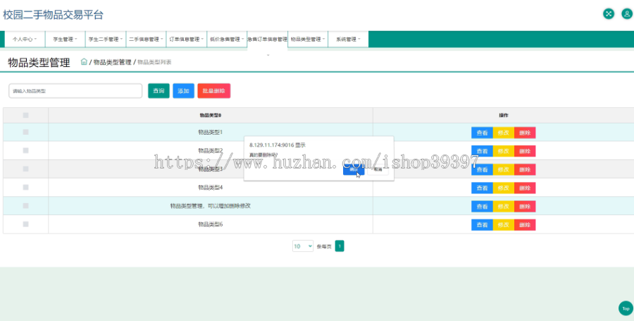
Task: Go to page 1 in the pagination
Action: [340, 246]
